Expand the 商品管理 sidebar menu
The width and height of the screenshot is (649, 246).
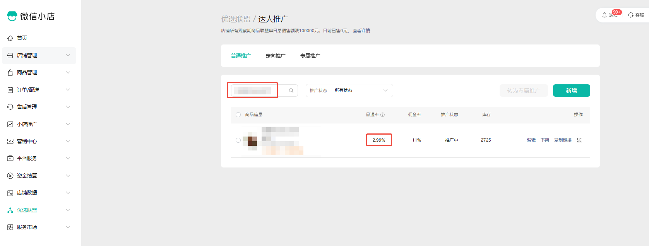click(39, 72)
